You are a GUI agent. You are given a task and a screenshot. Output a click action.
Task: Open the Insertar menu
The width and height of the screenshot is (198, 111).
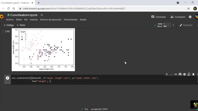coord(34,20)
